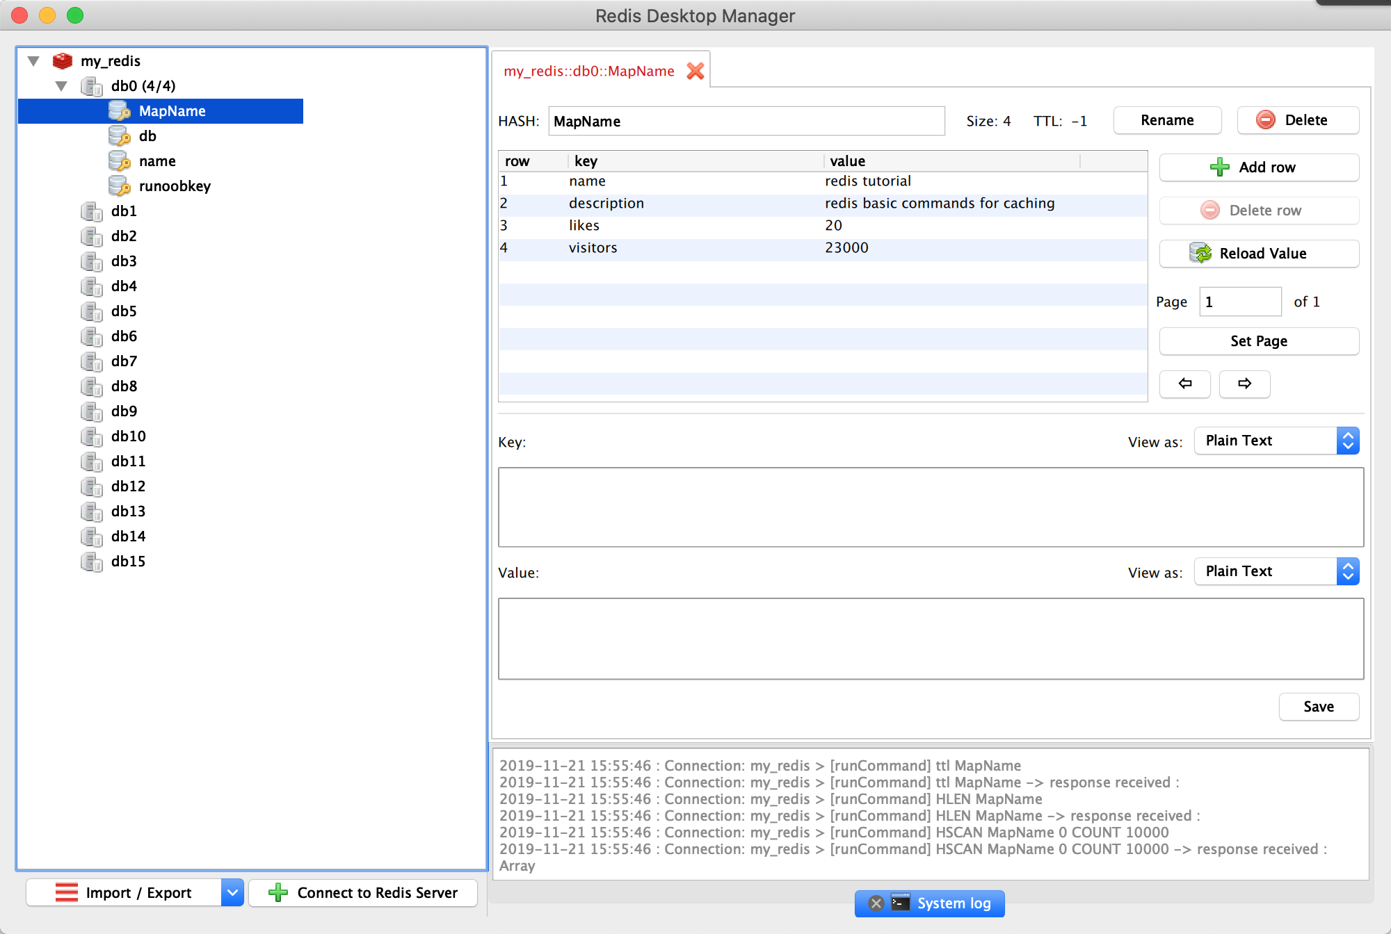Close the System log panel
1391x934 pixels.
tap(876, 903)
